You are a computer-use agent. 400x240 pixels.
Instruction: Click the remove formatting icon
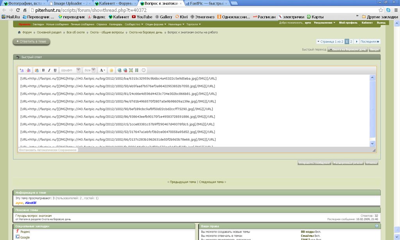pyautogui.click(x=29, y=70)
